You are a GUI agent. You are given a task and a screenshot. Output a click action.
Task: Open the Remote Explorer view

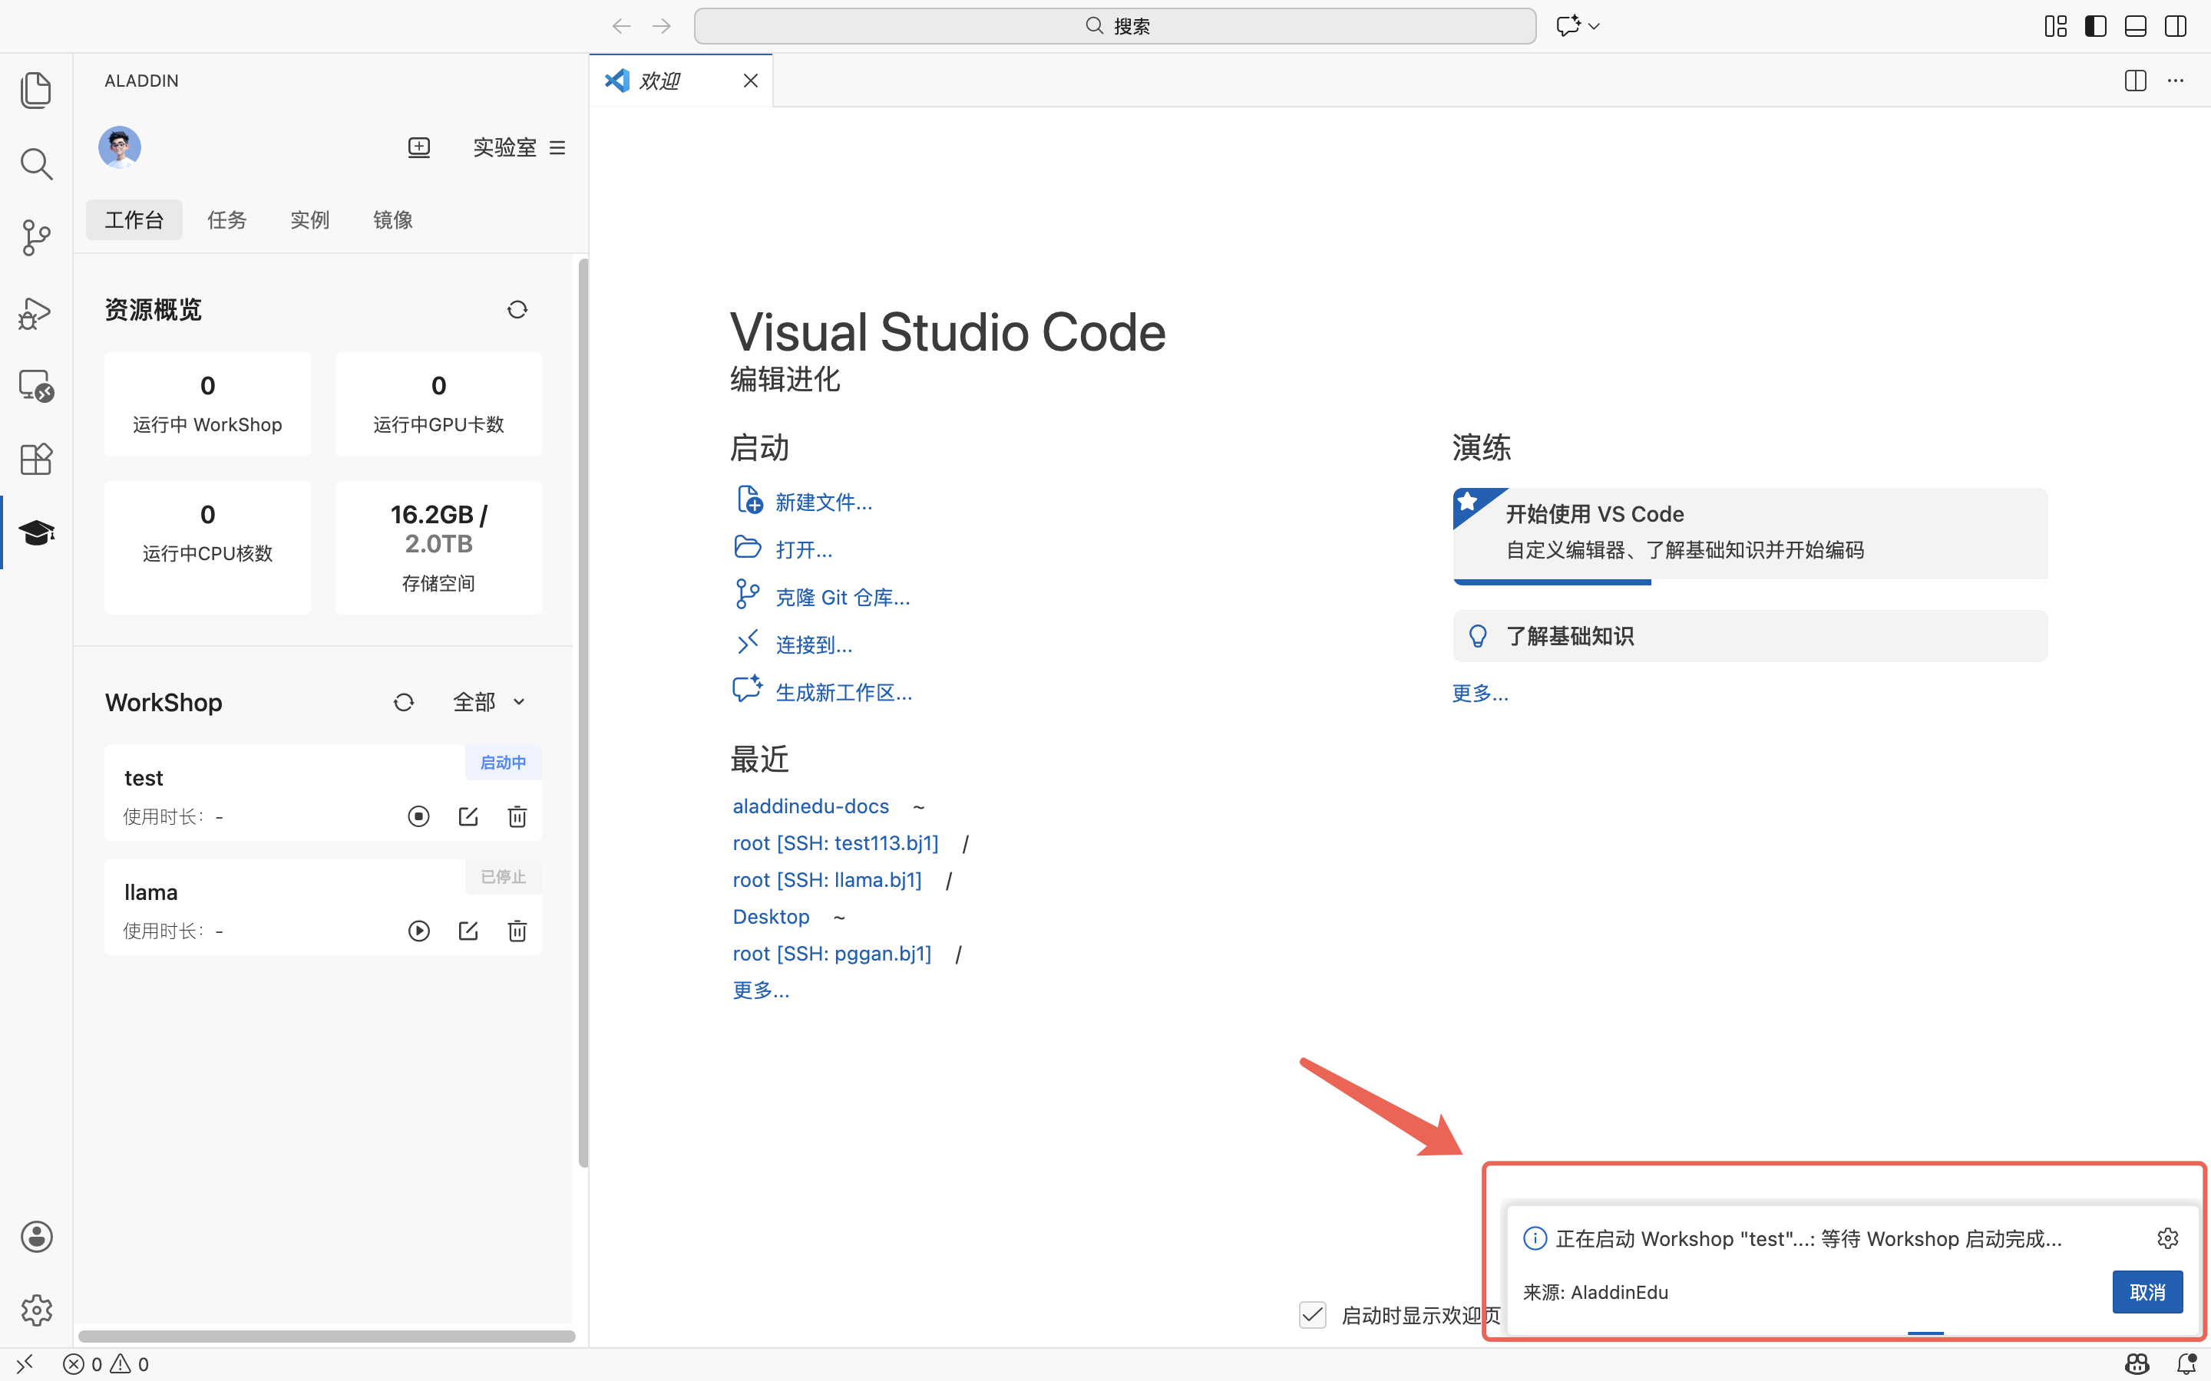click(35, 385)
